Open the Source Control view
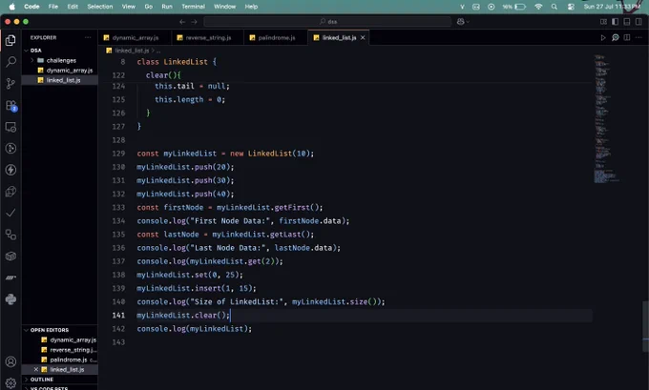649x390 pixels. coord(10,84)
